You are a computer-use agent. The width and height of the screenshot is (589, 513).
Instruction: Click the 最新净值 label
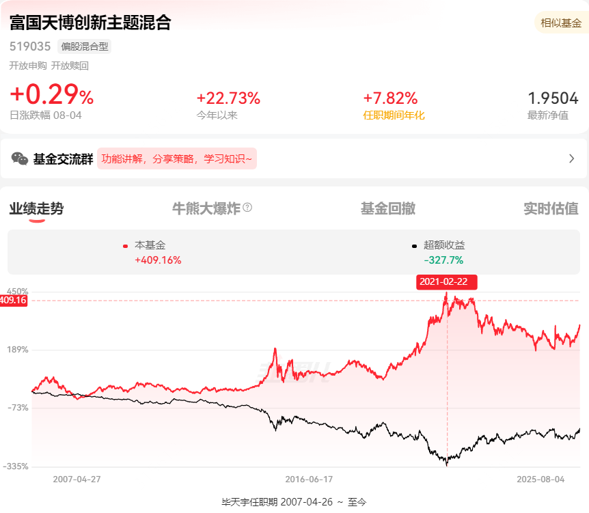tap(548, 115)
